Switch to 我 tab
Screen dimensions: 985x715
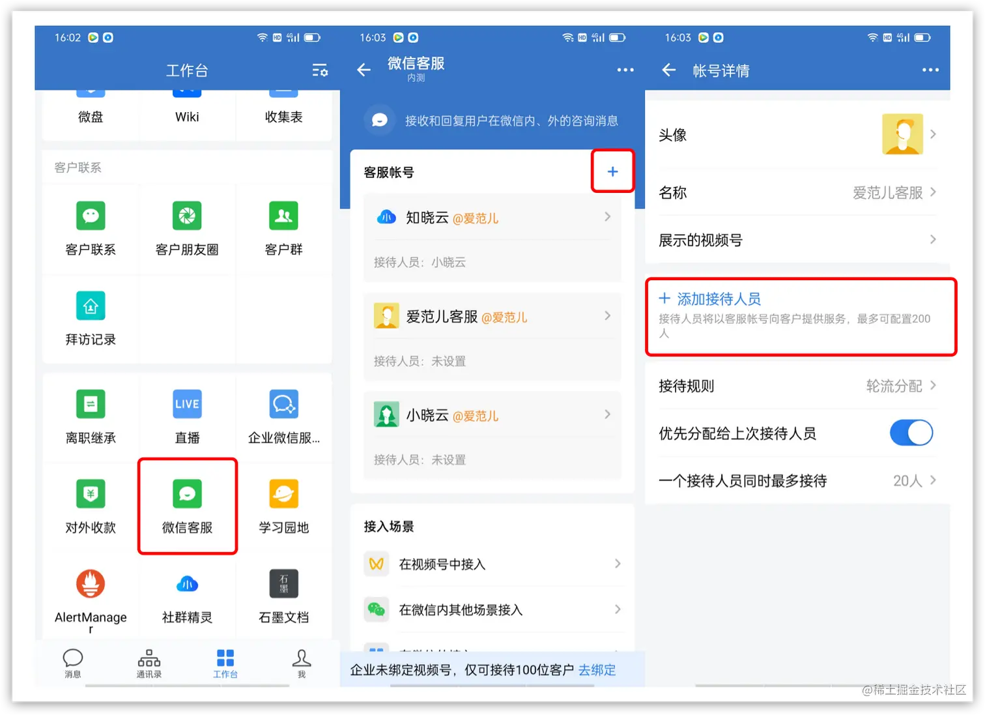[x=302, y=664]
